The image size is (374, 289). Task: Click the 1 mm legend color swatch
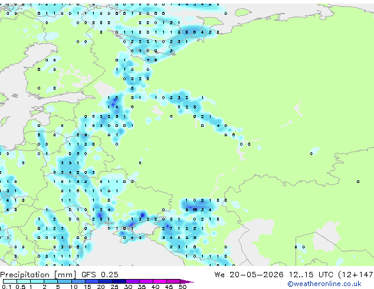point(37,281)
